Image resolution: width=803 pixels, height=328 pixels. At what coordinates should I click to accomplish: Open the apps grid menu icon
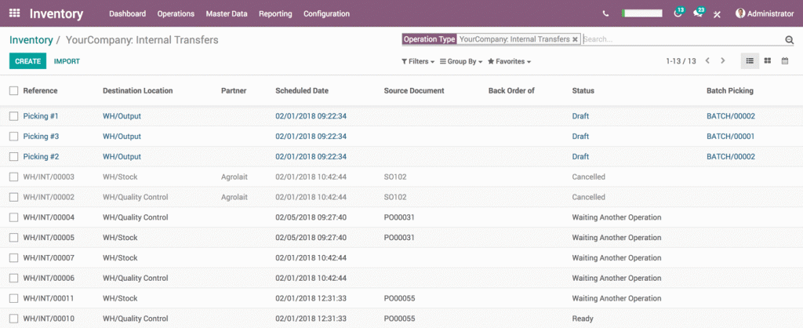pos(14,13)
